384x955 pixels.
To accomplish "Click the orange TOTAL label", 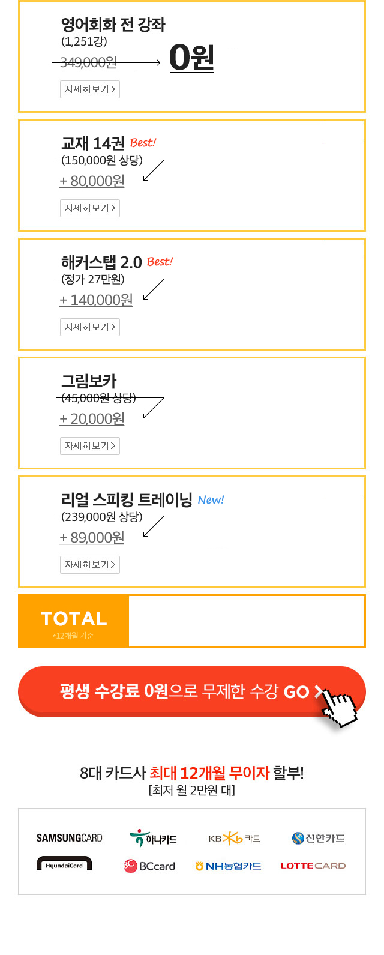I will [73, 621].
